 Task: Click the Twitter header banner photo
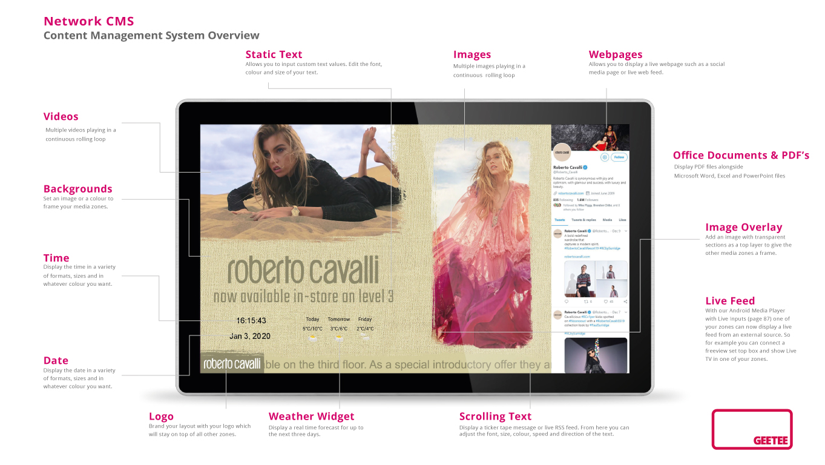tap(590, 136)
